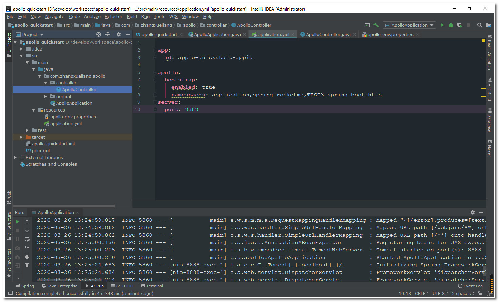Toggle the 7: Structure side panel
Viewport: 499px width, 302px height.
click(9, 226)
